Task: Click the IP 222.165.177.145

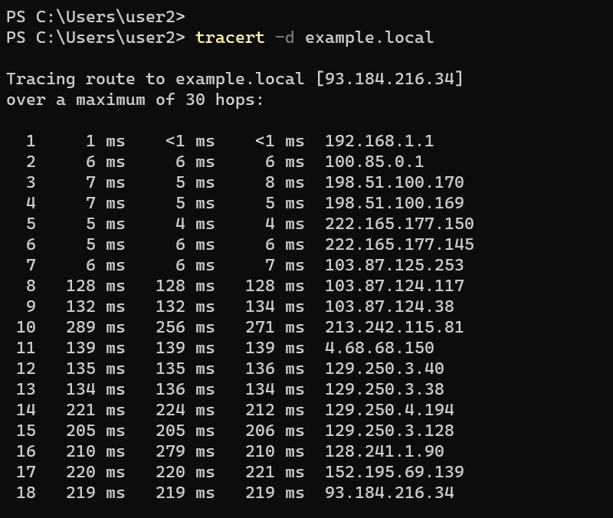Action: point(399,244)
